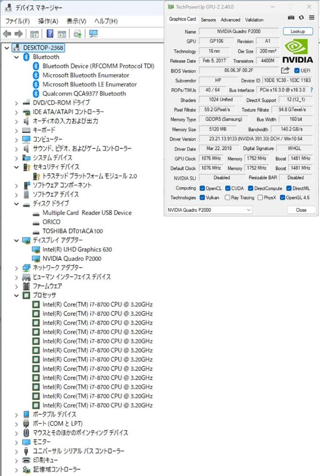Click the Driver Version field

click(x=255, y=139)
